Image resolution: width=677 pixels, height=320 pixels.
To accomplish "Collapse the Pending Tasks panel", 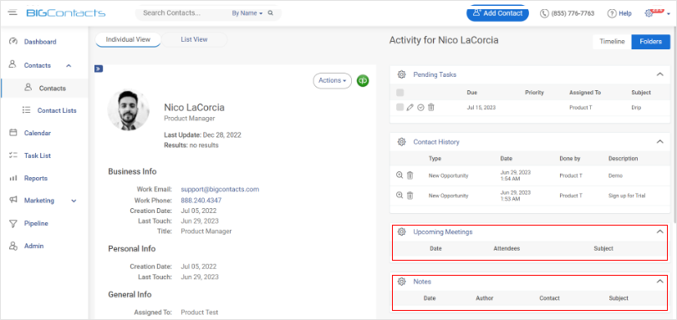I will (x=659, y=74).
